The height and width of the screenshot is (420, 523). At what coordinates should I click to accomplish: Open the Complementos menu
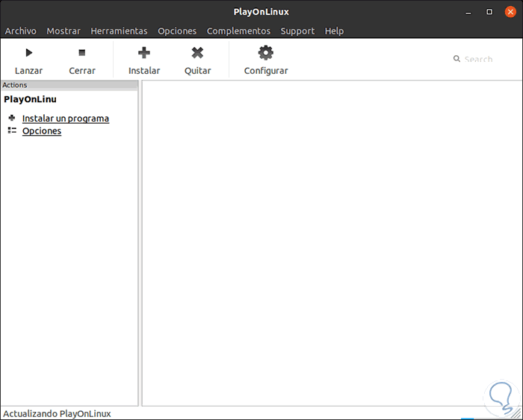(238, 31)
